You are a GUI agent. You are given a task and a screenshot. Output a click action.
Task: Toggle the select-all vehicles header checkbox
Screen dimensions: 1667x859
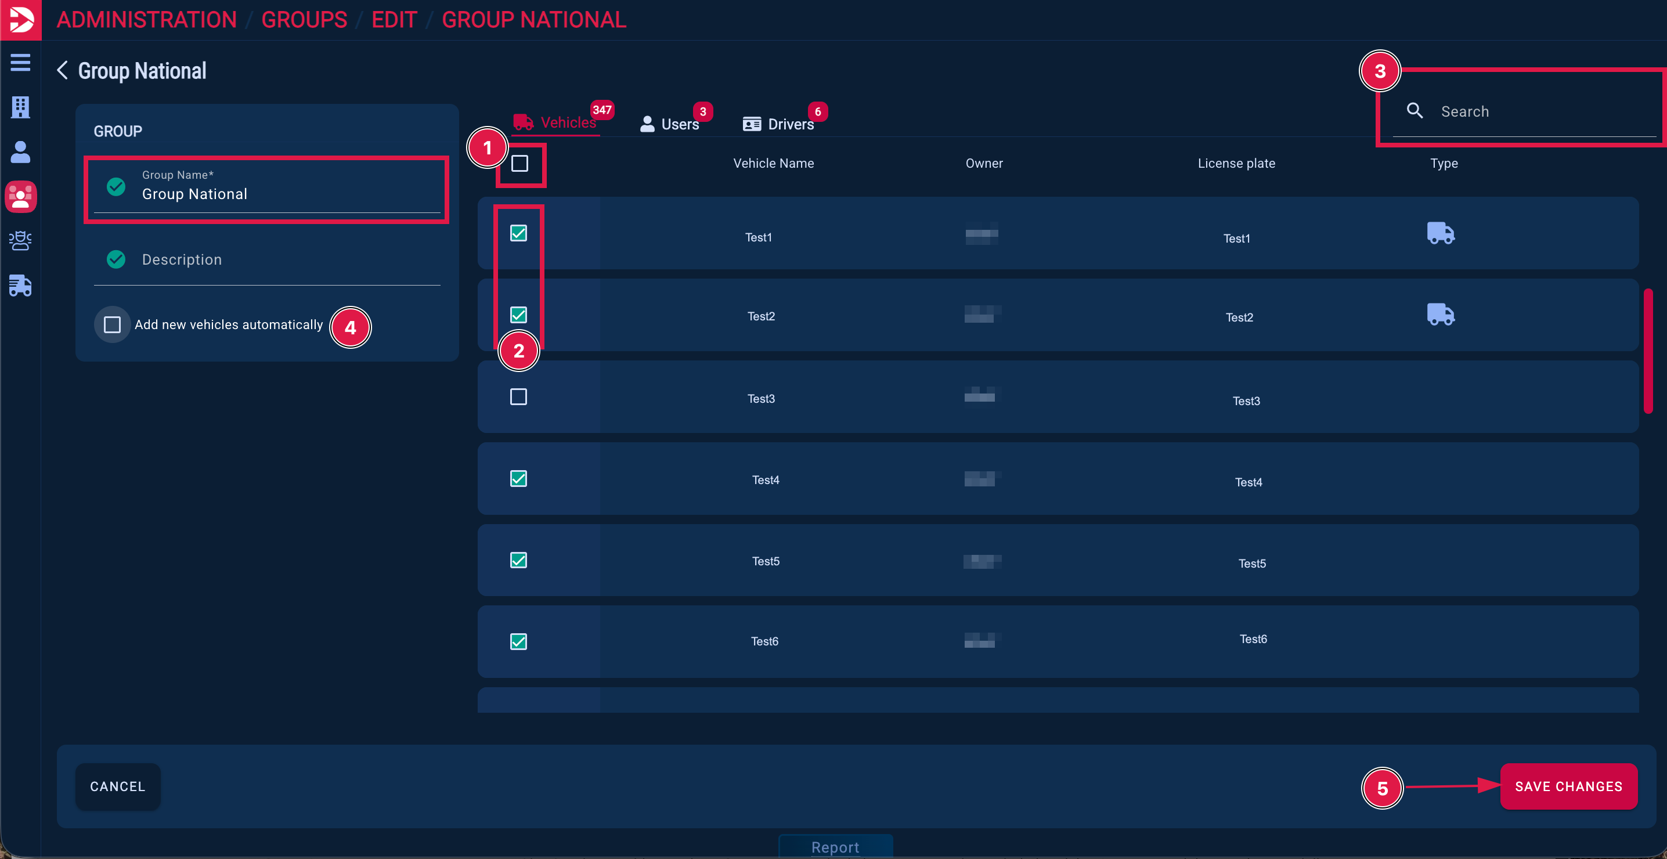point(519,164)
